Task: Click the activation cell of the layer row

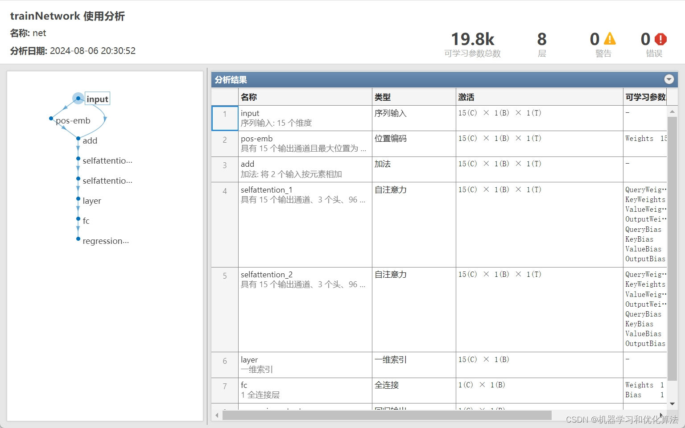Action: coord(540,365)
